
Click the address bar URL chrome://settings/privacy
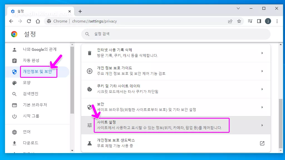pos(94,21)
